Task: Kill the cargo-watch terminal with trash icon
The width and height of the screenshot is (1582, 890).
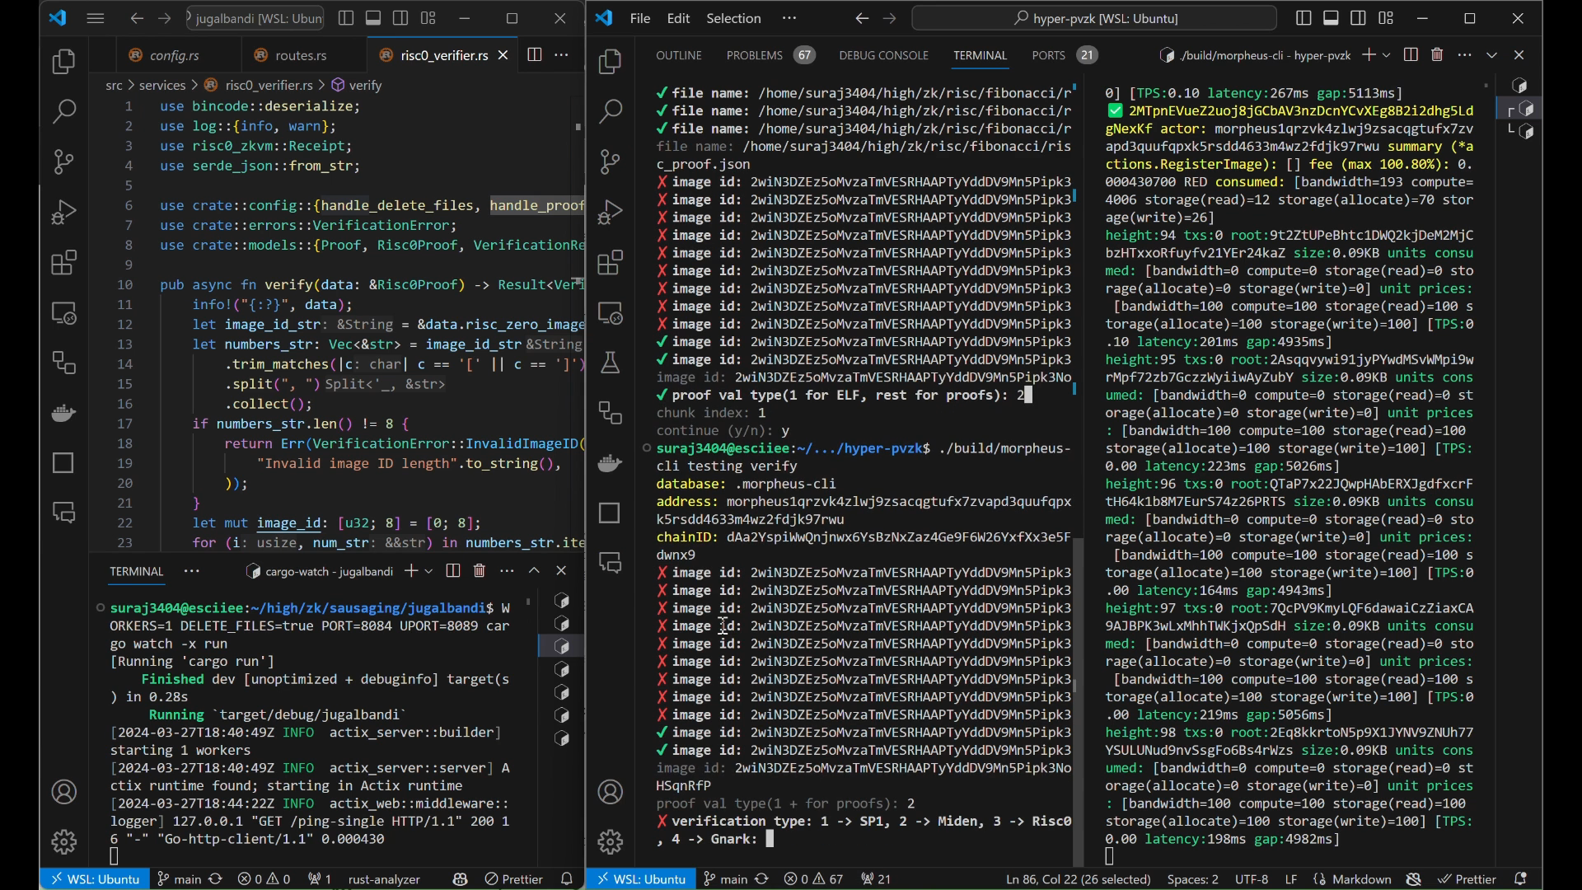Action: point(480,570)
